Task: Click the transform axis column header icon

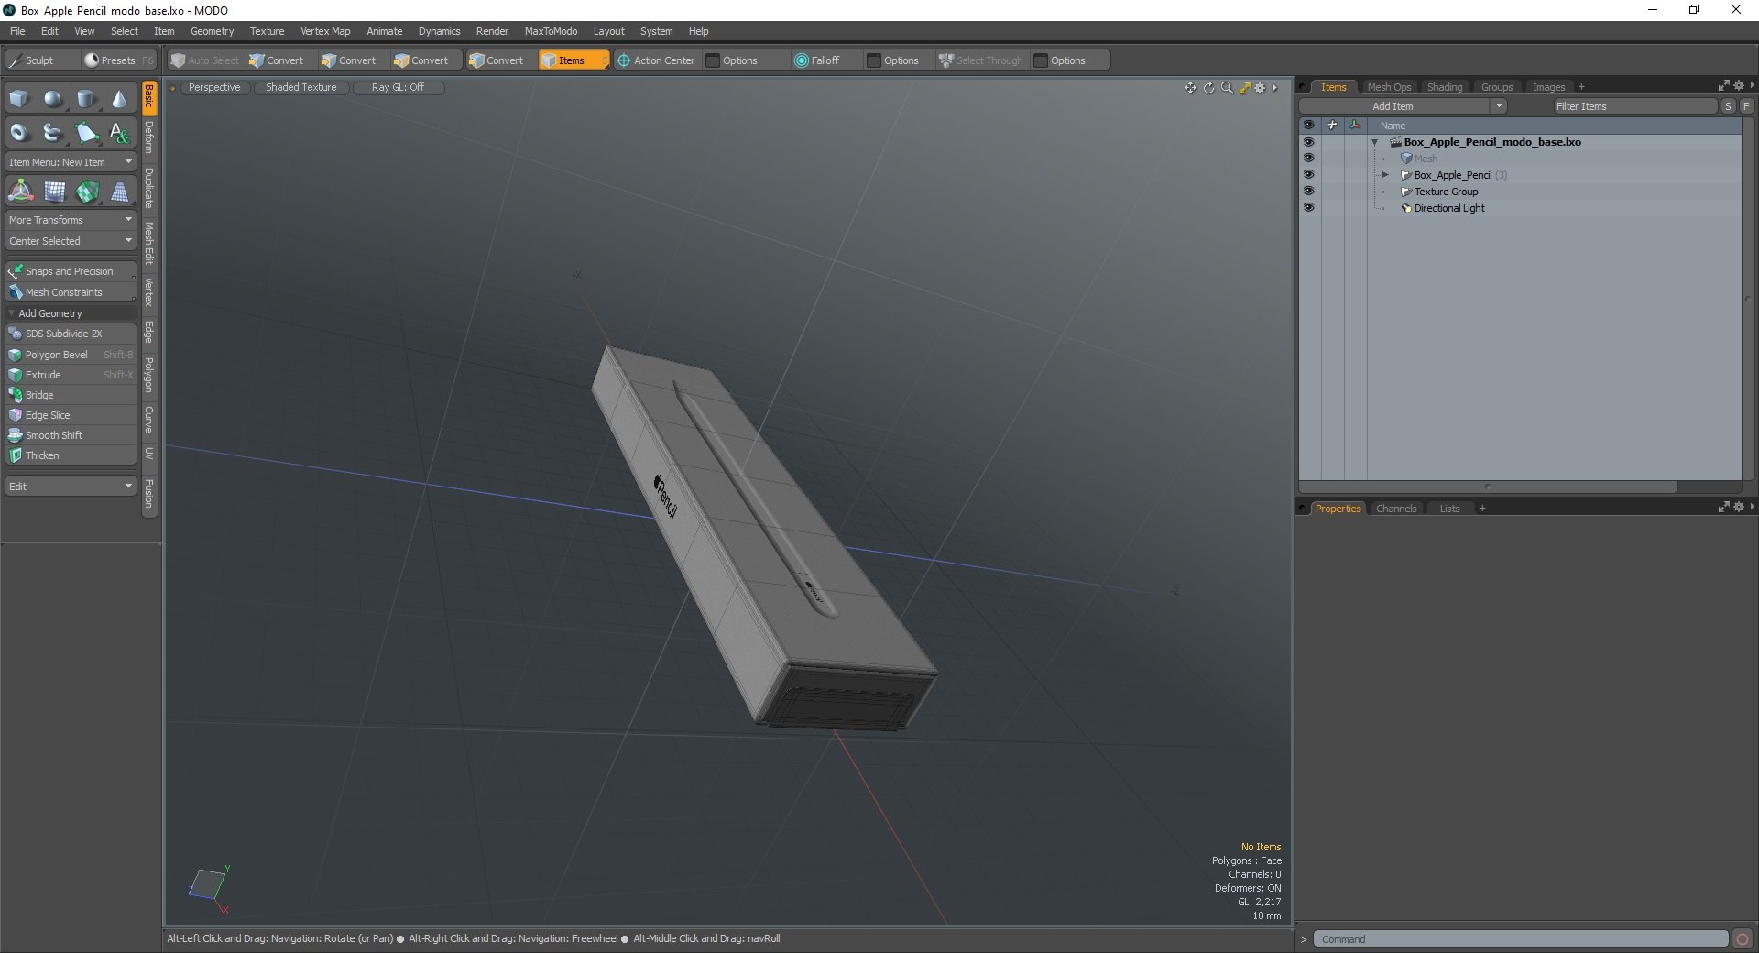Action: coord(1355,126)
